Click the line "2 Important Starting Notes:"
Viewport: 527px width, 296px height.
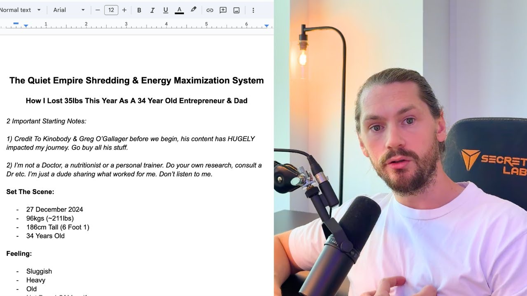tap(46, 121)
